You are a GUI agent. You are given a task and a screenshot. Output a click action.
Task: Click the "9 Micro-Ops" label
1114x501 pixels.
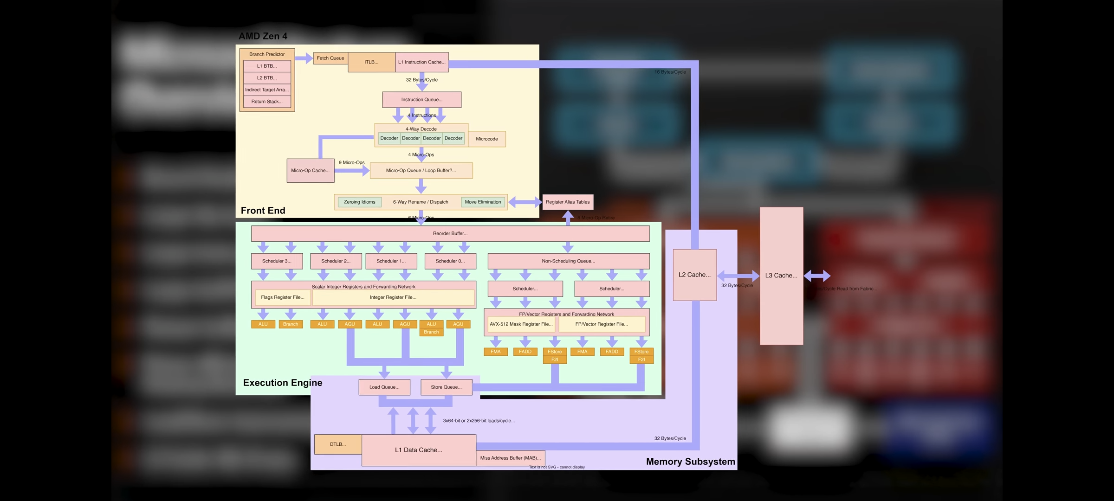pyautogui.click(x=352, y=163)
